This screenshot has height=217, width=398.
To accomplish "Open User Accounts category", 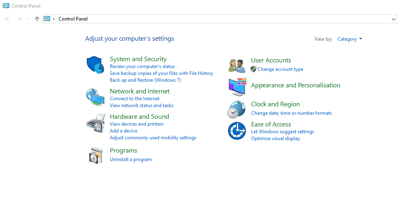I will pyautogui.click(x=271, y=60).
